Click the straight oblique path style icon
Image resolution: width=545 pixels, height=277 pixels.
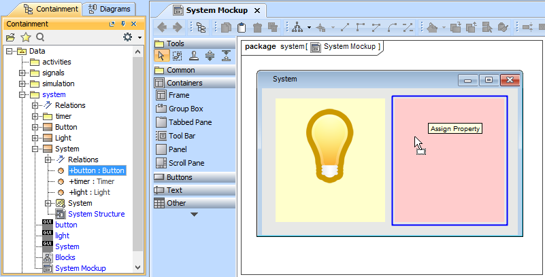pos(345,27)
